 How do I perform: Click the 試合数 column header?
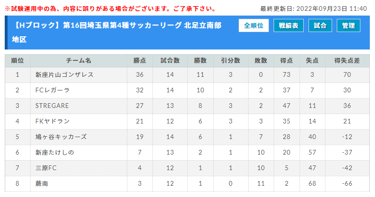coord(170,61)
